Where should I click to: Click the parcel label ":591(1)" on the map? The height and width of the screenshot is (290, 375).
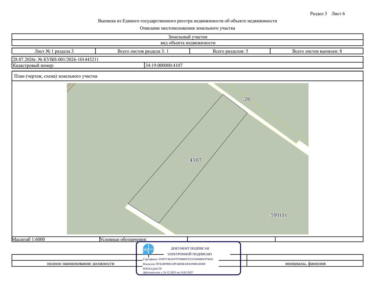tap(278, 215)
